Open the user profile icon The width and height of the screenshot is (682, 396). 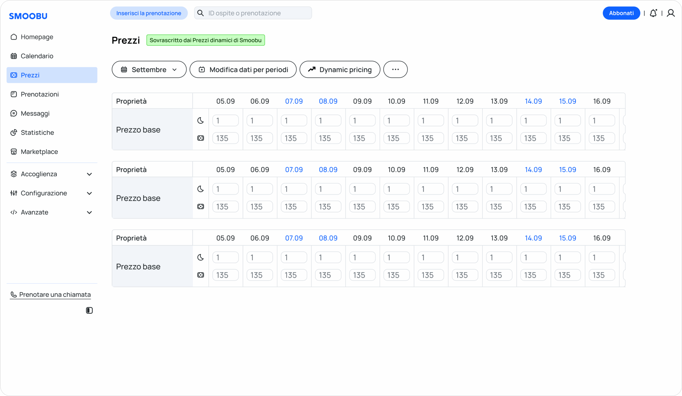click(x=671, y=13)
